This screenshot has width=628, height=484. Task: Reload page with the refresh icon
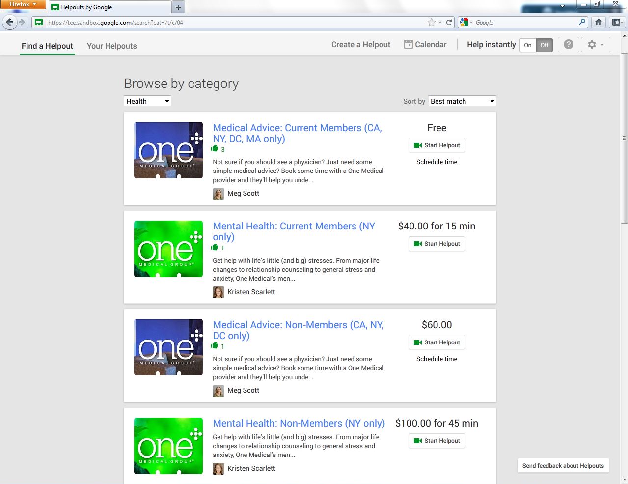(449, 22)
